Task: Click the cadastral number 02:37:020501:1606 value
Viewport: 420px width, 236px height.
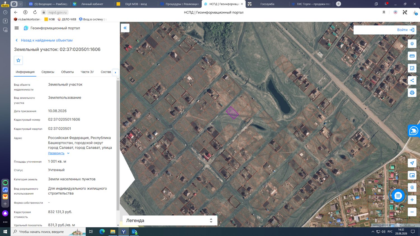Action: click(x=64, y=119)
